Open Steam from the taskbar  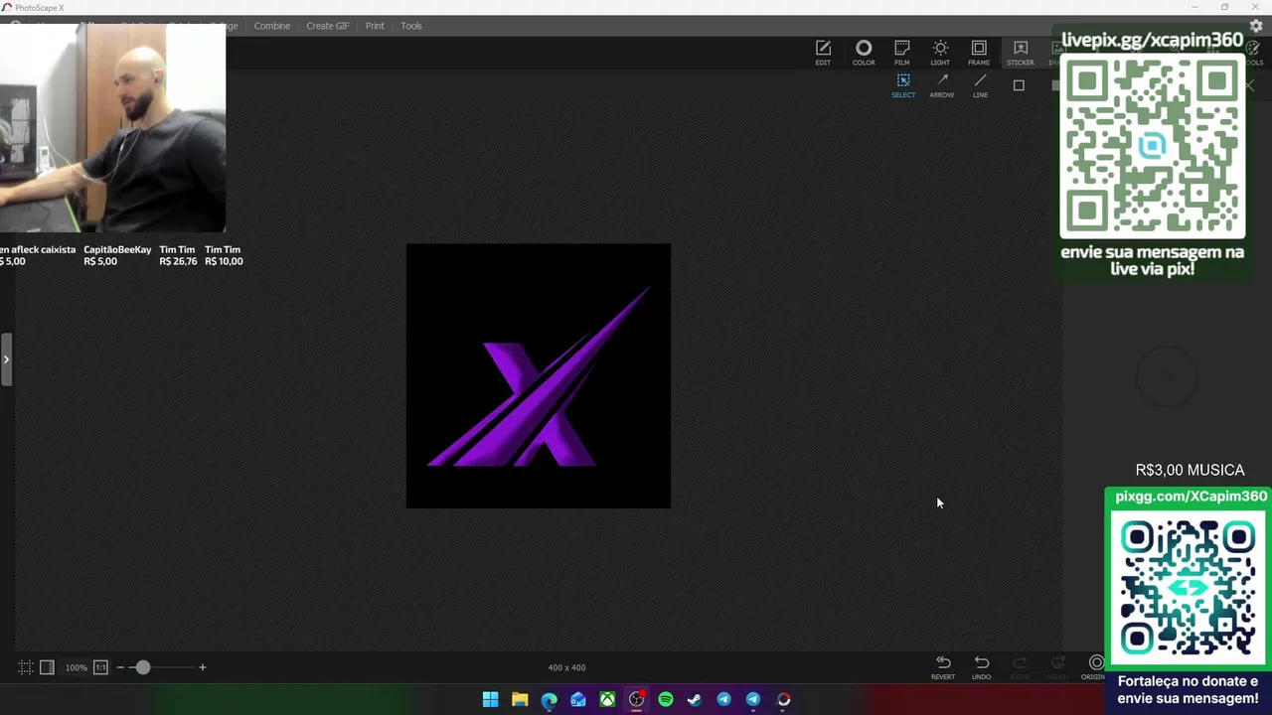click(695, 700)
